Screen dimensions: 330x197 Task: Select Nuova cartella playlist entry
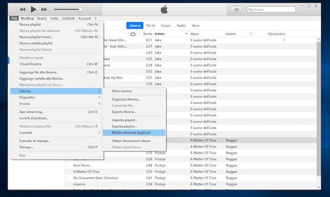(x=57, y=43)
